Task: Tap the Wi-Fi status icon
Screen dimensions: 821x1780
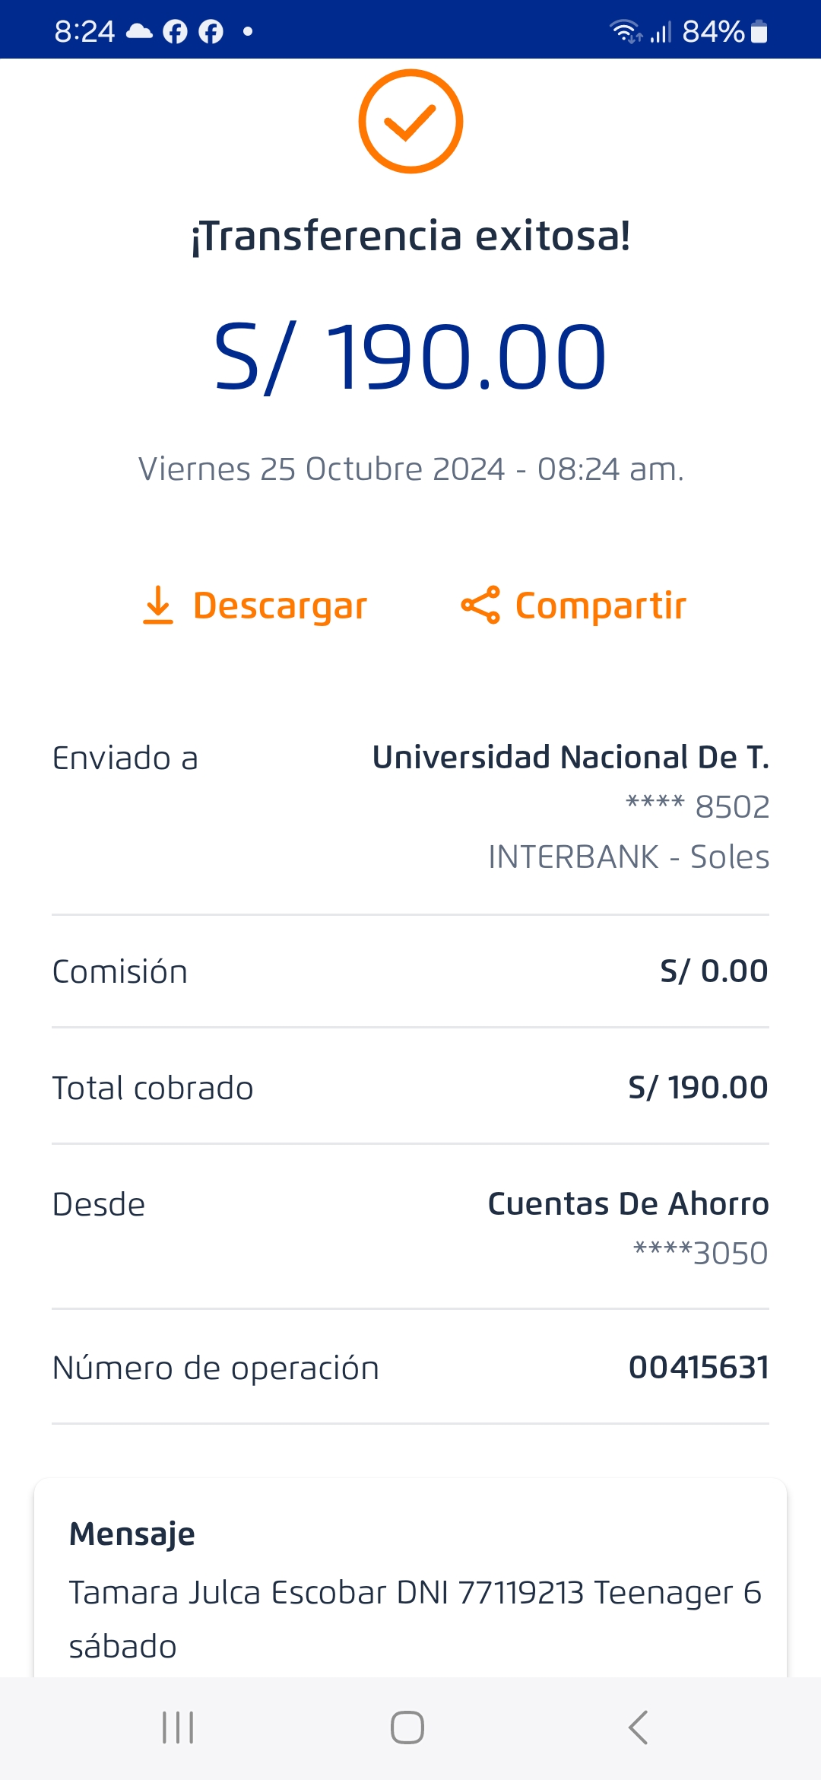Action: [625, 32]
